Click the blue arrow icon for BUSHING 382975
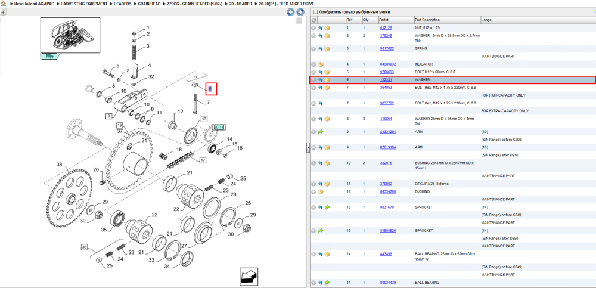Viewport: 596px width, 288px height. (320, 163)
